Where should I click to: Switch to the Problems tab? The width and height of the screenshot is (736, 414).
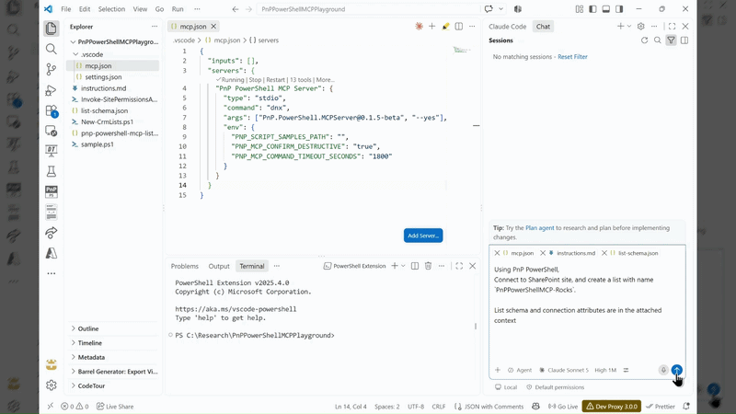coord(185,266)
